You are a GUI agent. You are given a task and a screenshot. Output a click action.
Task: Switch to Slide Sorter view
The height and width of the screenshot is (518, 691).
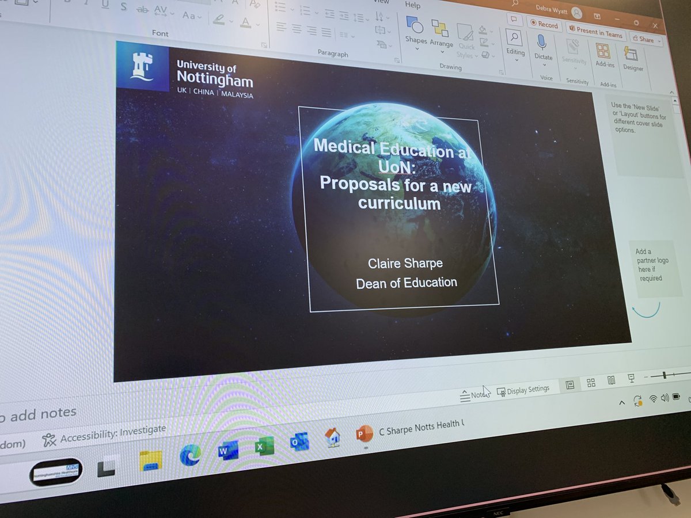tap(591, 382)
